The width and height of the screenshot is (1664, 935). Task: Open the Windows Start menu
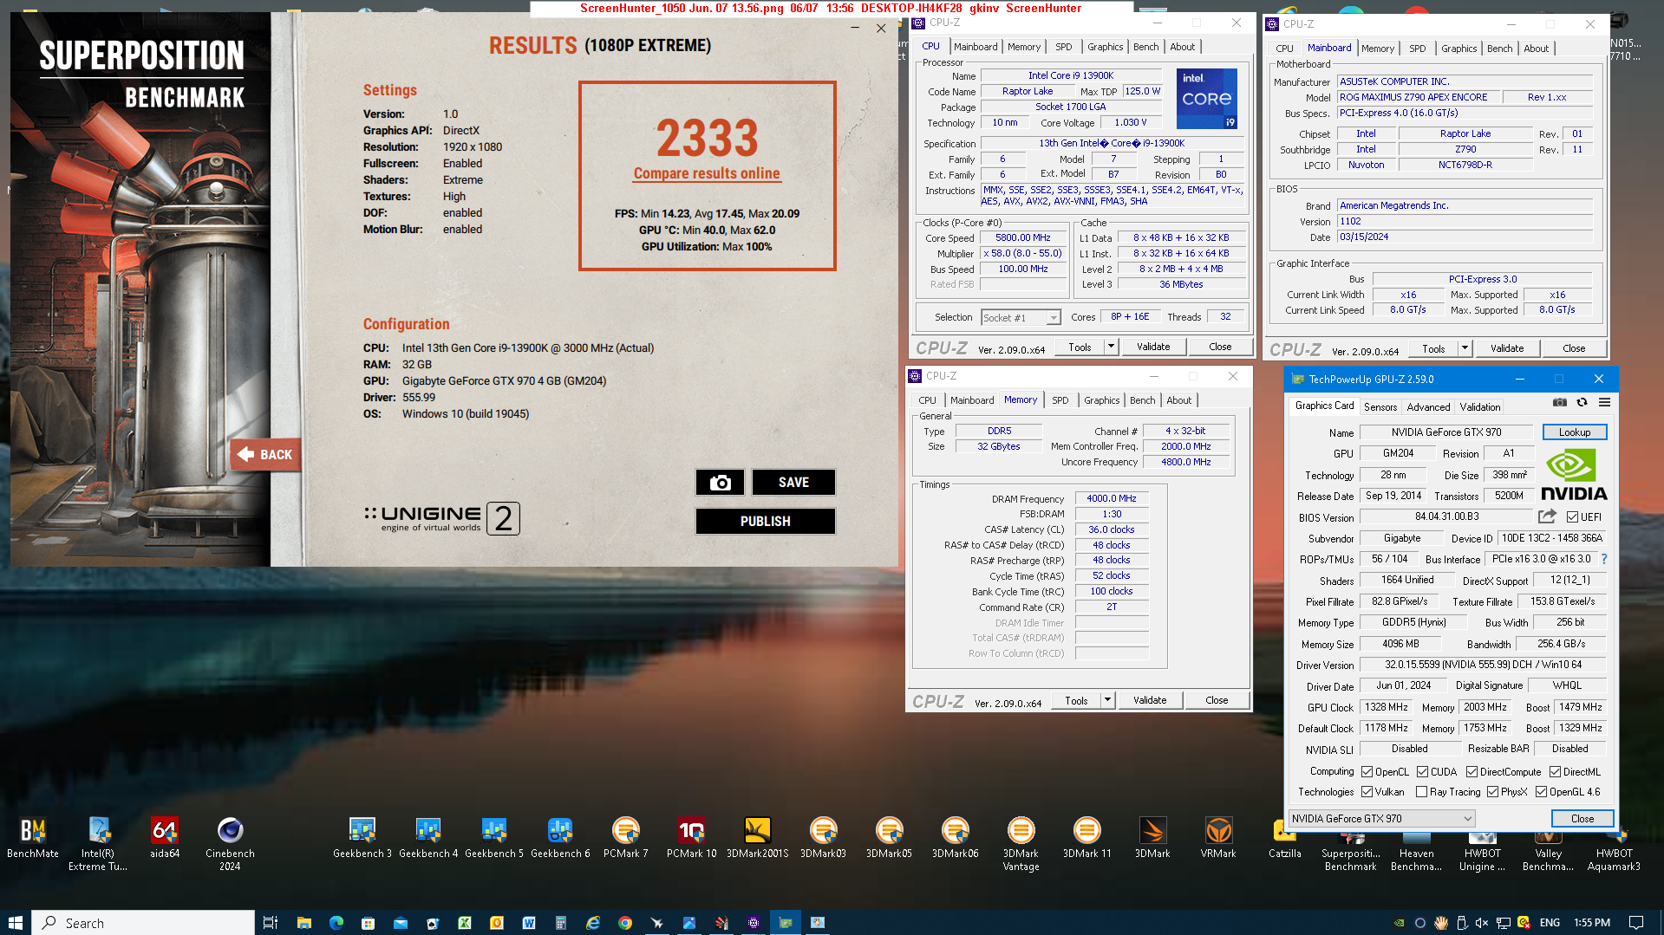point(16,923)
